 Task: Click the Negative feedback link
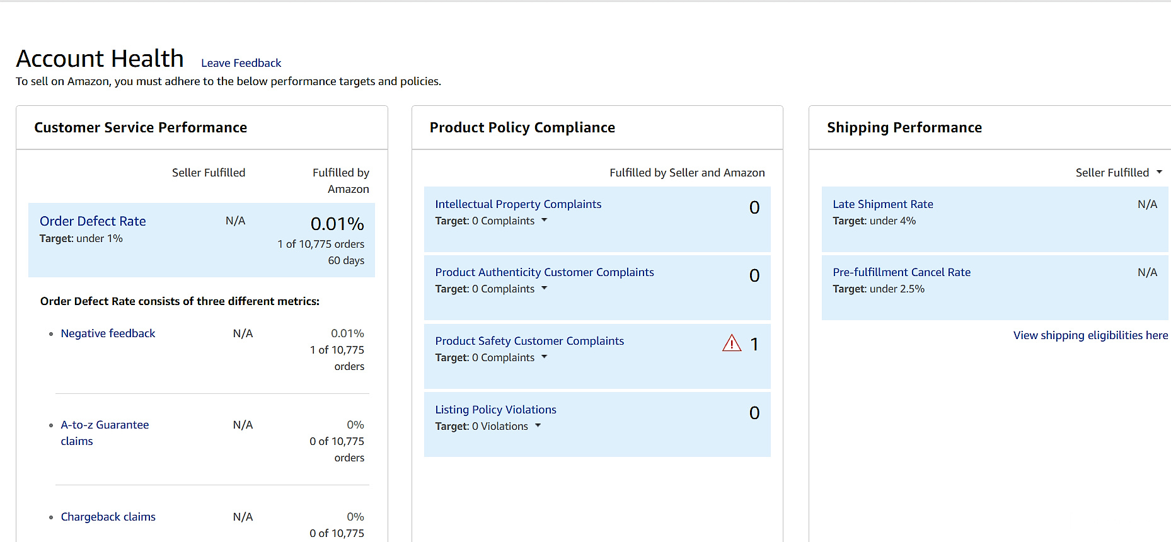(108, 333)
